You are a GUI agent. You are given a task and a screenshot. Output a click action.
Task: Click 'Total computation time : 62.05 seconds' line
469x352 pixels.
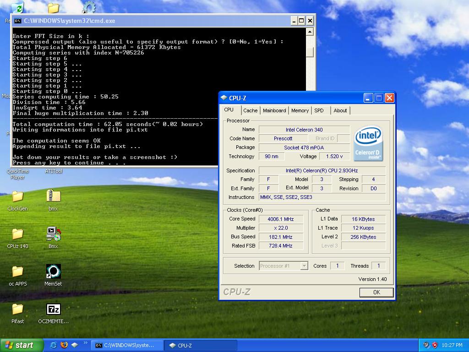click(108, 124)
